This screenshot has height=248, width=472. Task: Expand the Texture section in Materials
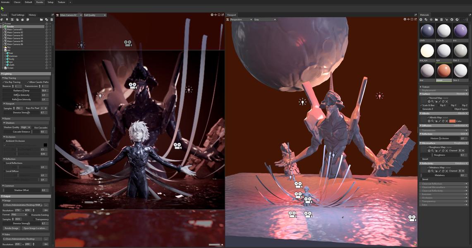click(444, 87)
